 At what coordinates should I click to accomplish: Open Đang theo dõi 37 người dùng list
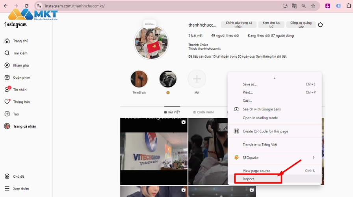coord(271,35)
